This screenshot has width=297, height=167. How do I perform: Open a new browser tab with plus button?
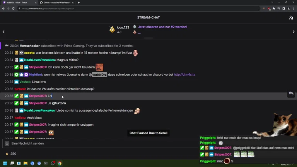tap(79, 3)
